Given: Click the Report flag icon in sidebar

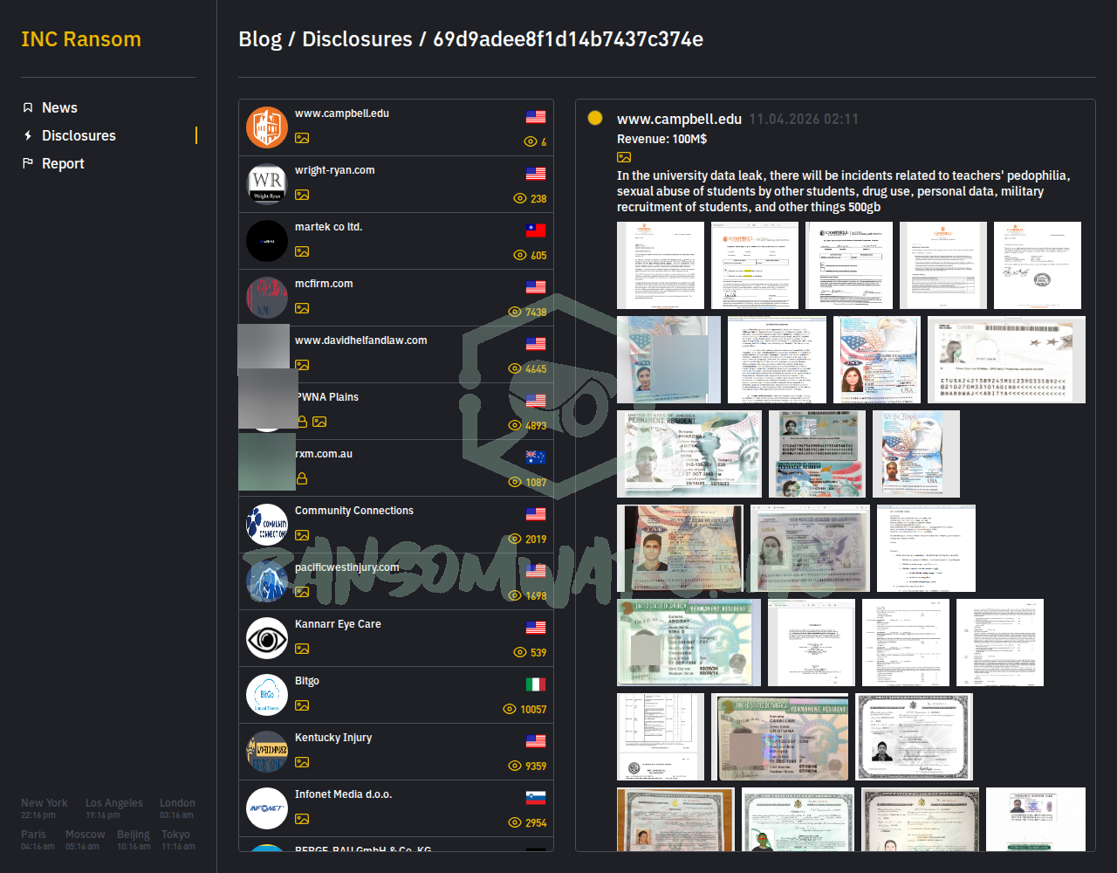Looking at the screenshot, I should click(x=28, y=163).
